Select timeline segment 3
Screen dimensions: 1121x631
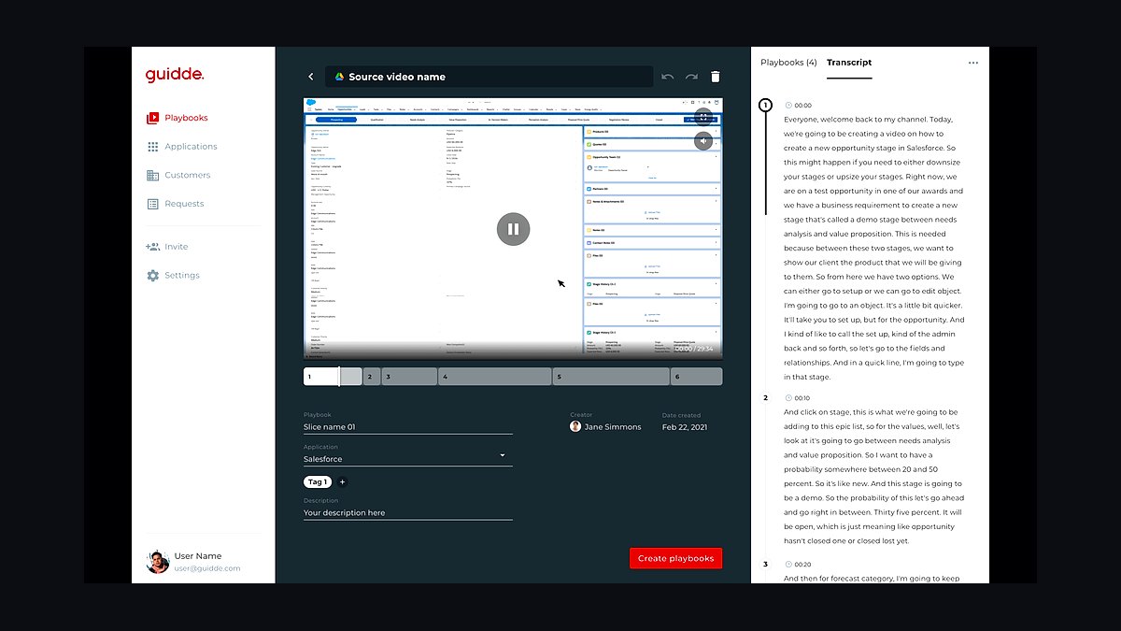409,377
